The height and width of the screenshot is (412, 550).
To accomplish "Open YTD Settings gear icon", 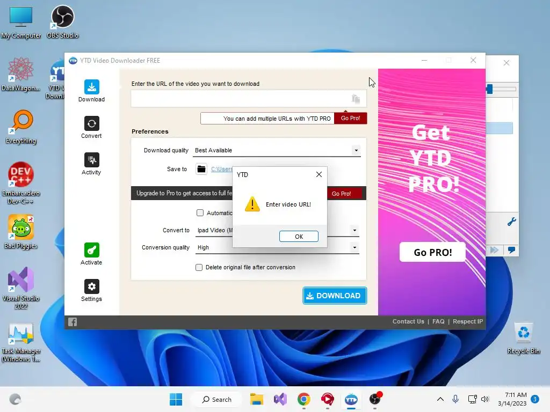I will 91,286.
